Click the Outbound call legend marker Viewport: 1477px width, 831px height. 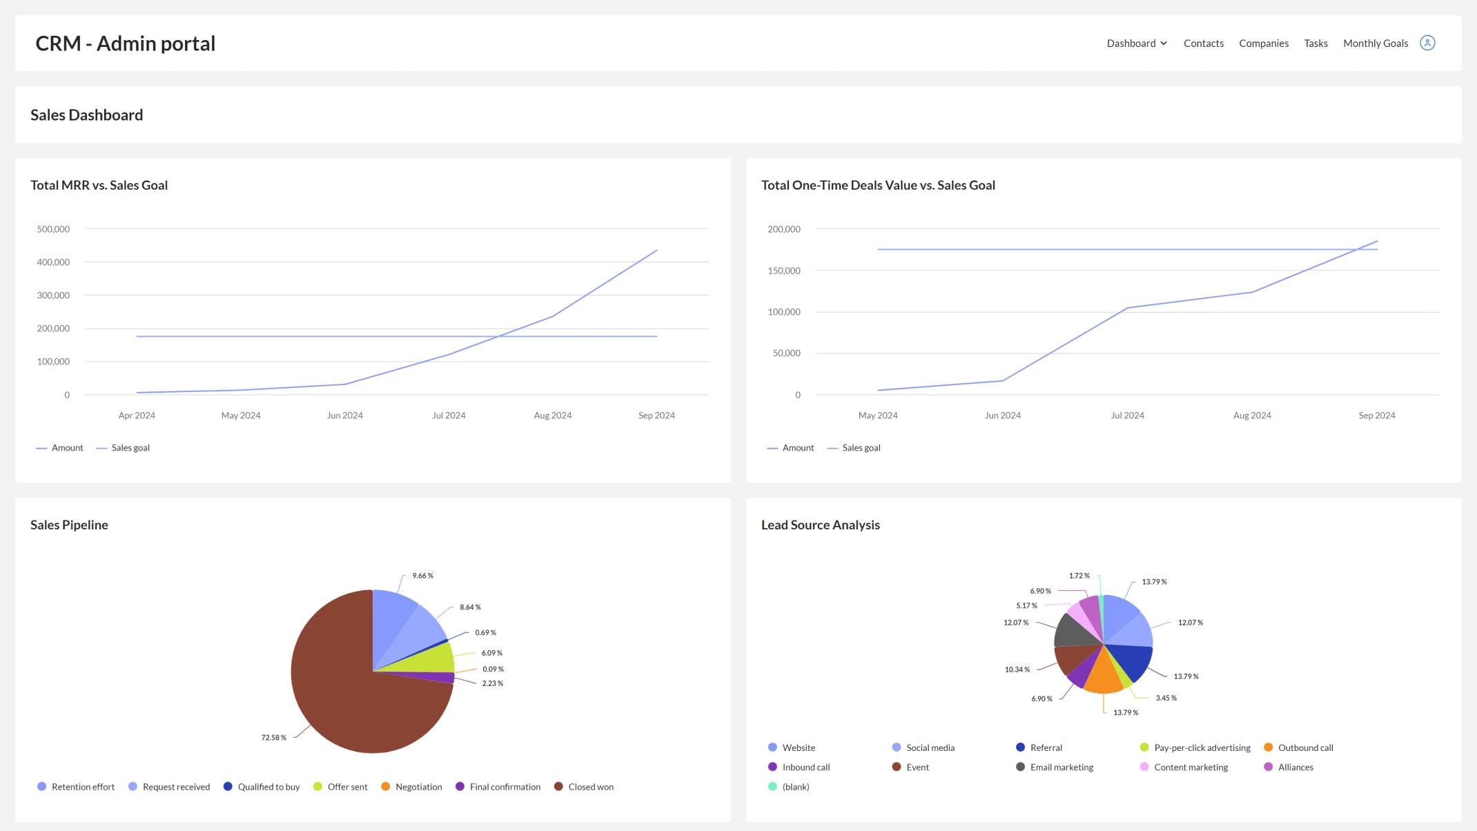point(1267,747)
